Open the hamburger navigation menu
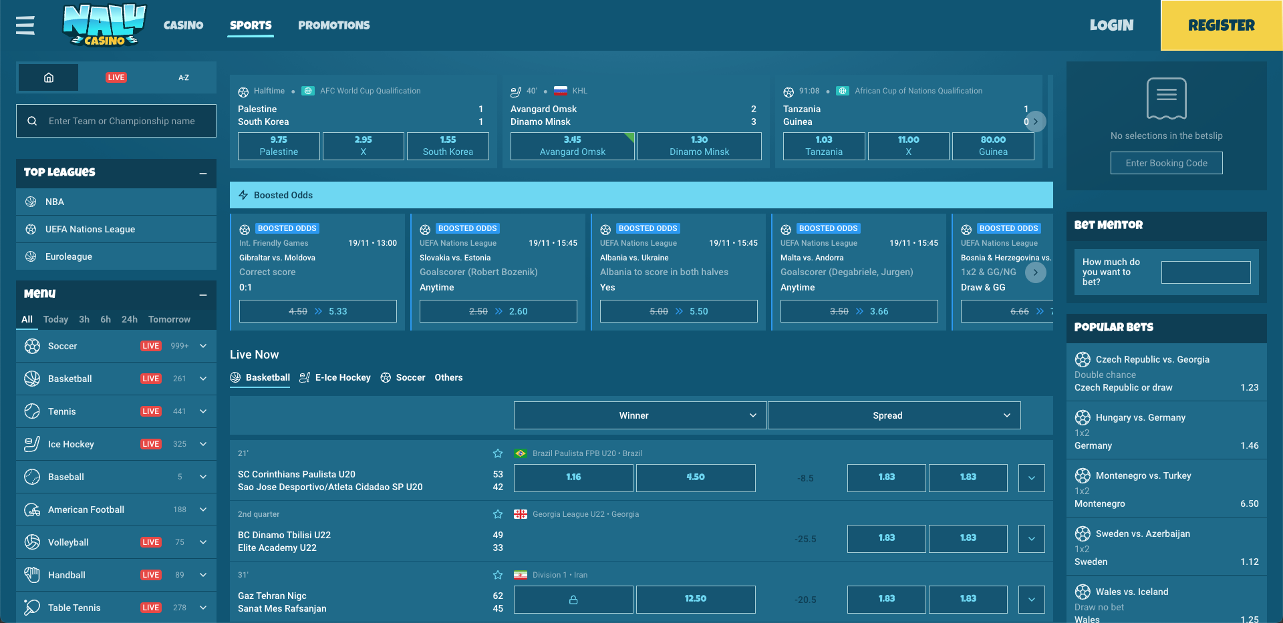This screenshot has height=623, width=1283. coord(25,25)
